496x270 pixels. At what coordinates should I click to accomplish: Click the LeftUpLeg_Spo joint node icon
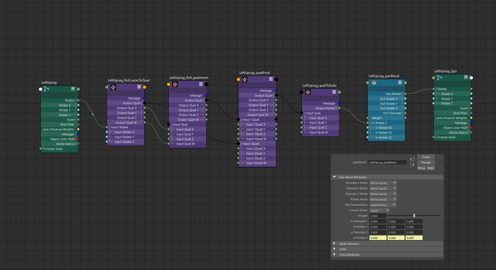point(440,77)
